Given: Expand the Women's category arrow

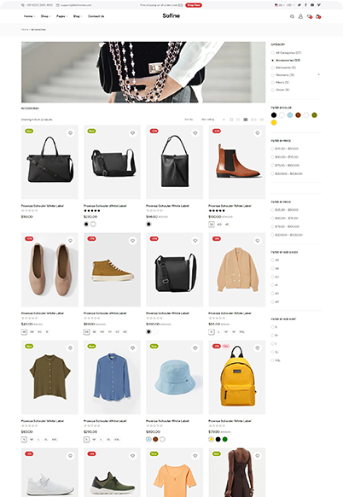Looking at the screenshot, I should pyautogui.click(x=318, y=75).
